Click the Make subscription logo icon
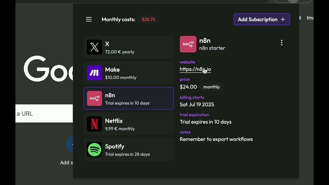The image size is (329, 185). click(94, 73)
